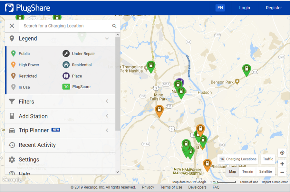Click the side panel scrollbar thumb
The width and height of the screenshot is (290, 192).
point(118,84)
